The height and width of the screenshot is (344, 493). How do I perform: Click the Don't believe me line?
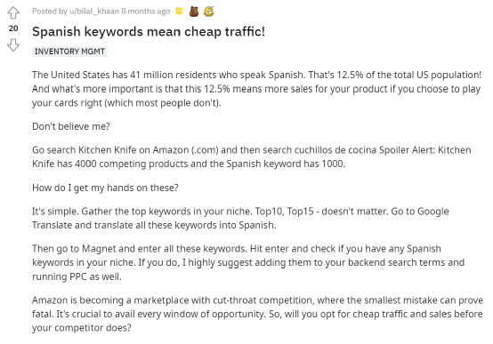pyautogui.click(x=71, y=126)
